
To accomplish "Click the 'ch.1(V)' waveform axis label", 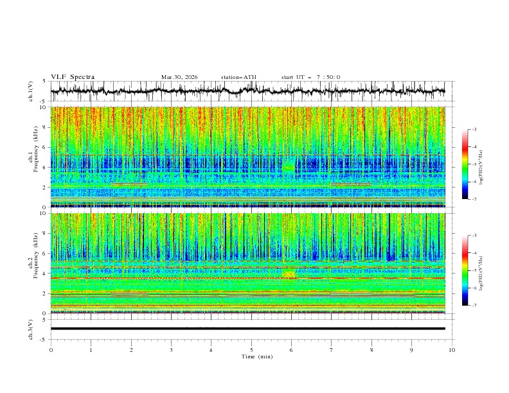I will (x=31, y=91).
